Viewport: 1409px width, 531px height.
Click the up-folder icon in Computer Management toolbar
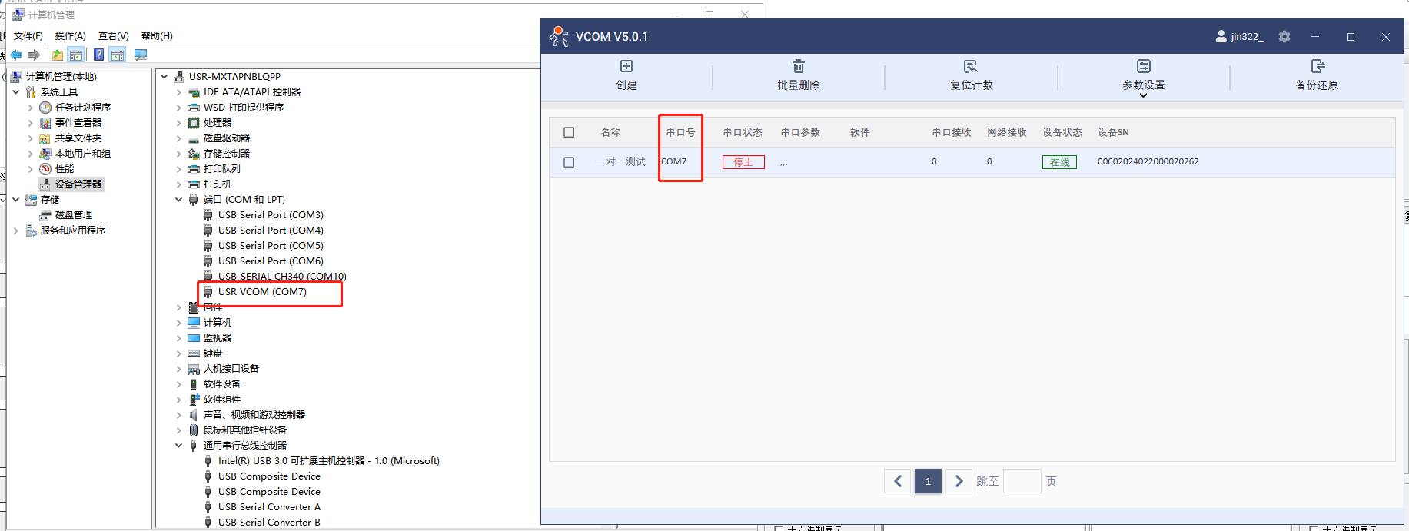pos(58,55)
